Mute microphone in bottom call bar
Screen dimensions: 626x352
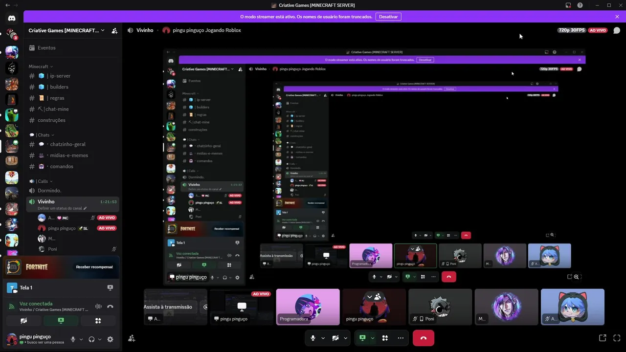point(313,338)
